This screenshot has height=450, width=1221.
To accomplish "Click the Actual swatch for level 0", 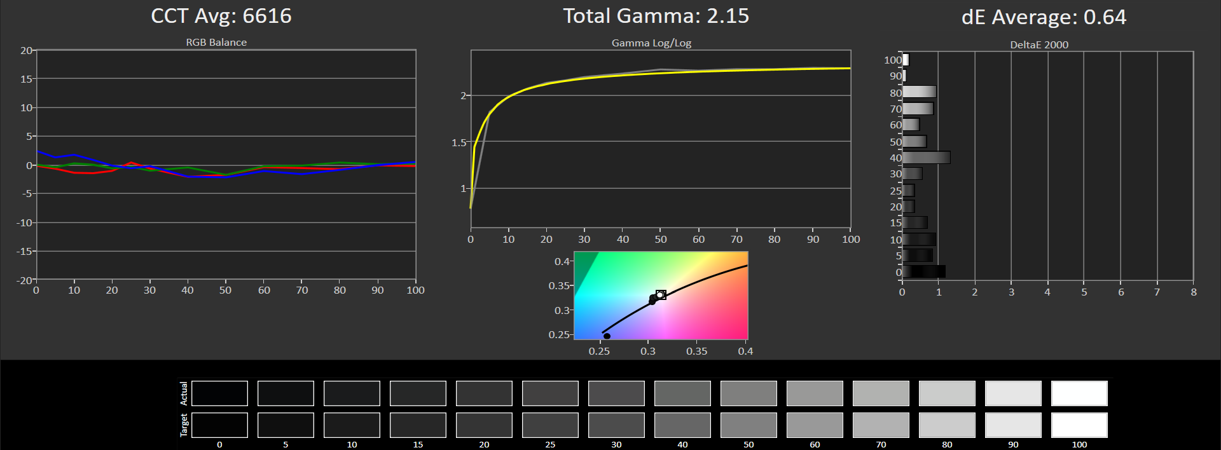I will (219, 393).
